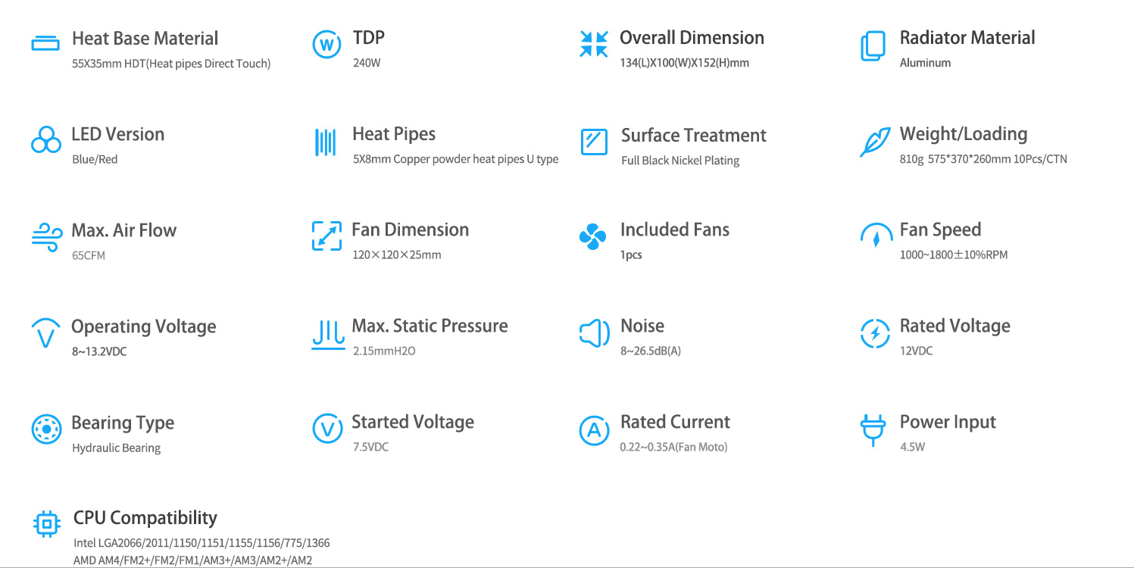Click the Surface Treatment square icon
Screen dimensions: 1134x568
pos(594,142)
